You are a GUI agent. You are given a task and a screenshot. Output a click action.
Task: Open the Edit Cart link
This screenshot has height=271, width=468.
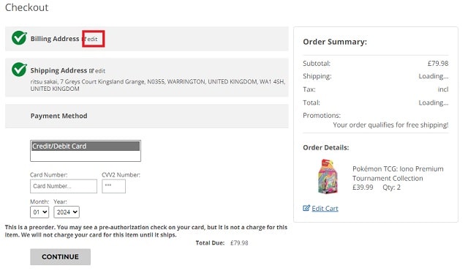pyautogui.click(x=325, y=208)
